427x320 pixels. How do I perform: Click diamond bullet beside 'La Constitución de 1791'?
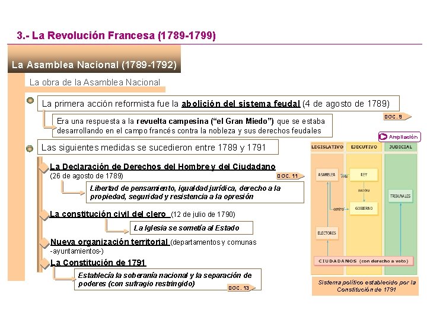[x=44, y=263]
